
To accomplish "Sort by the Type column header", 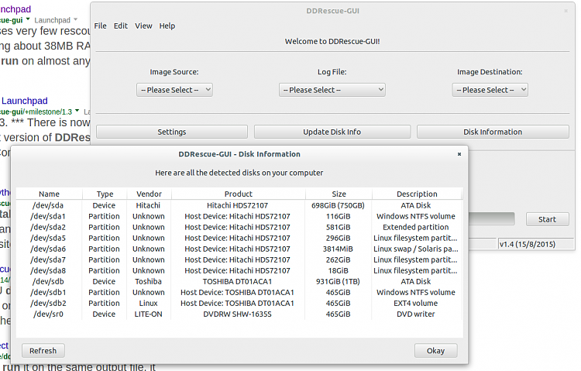I will click(105, 194).
